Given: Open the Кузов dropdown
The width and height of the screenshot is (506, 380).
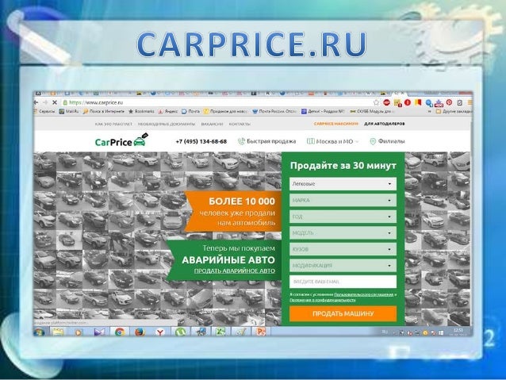Looking at the screenshot, I should point(343,249).
